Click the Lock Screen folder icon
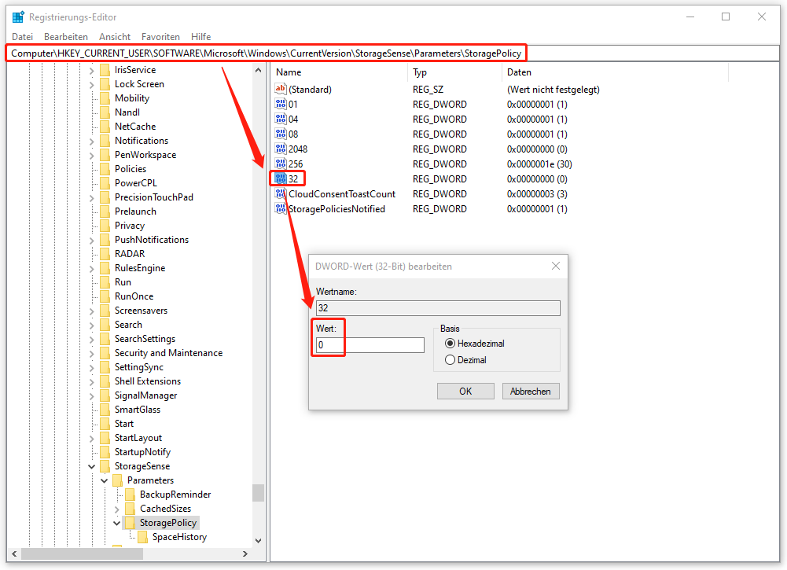 (x=105, y=84)
